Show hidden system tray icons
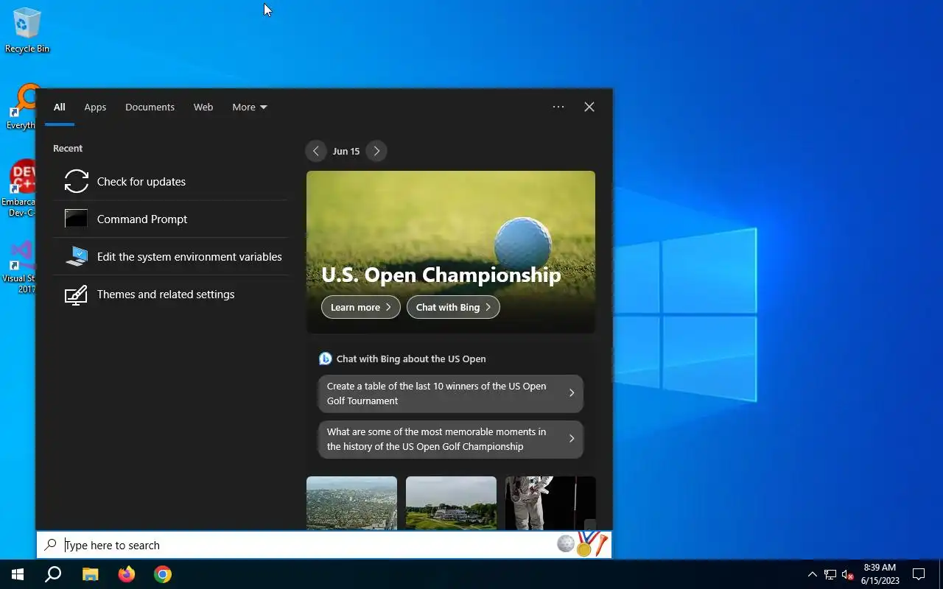 click(x=812, y=574)
